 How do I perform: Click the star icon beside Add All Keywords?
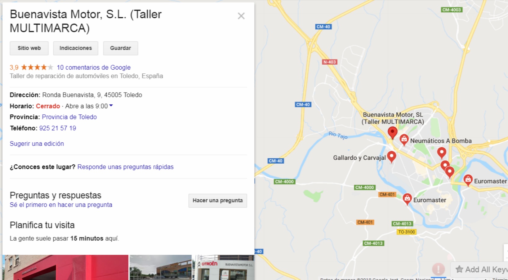click(x=459, y=269)
